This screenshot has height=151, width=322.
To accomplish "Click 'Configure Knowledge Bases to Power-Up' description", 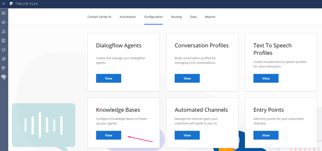I will pos(122,121).
